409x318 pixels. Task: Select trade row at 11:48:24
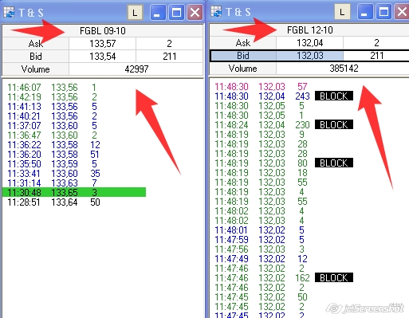[262, 125]
